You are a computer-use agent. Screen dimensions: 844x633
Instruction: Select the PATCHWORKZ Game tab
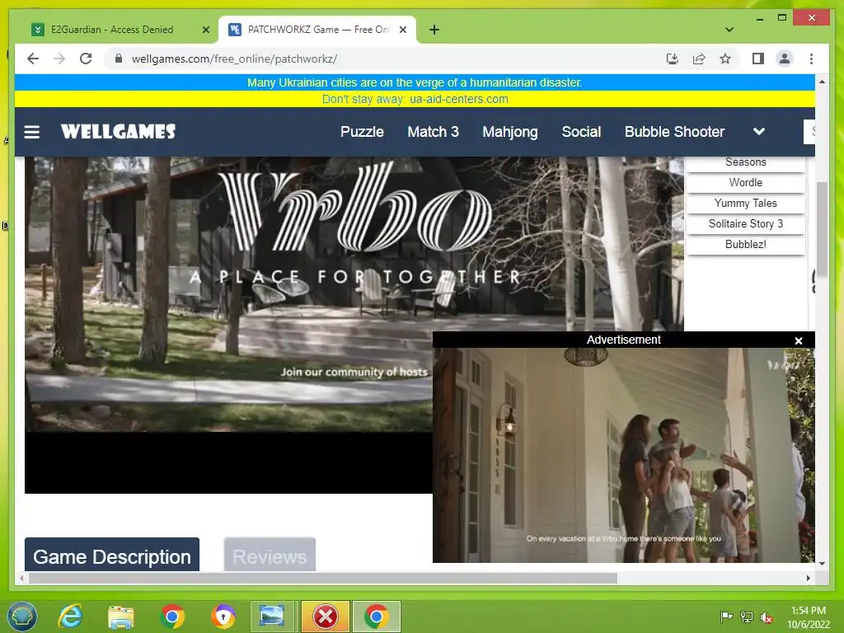pyautogui.click(x=317, y=30)
